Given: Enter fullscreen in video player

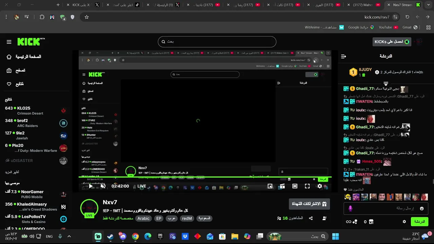Looking at the screenshot, I should pos(307,186).
